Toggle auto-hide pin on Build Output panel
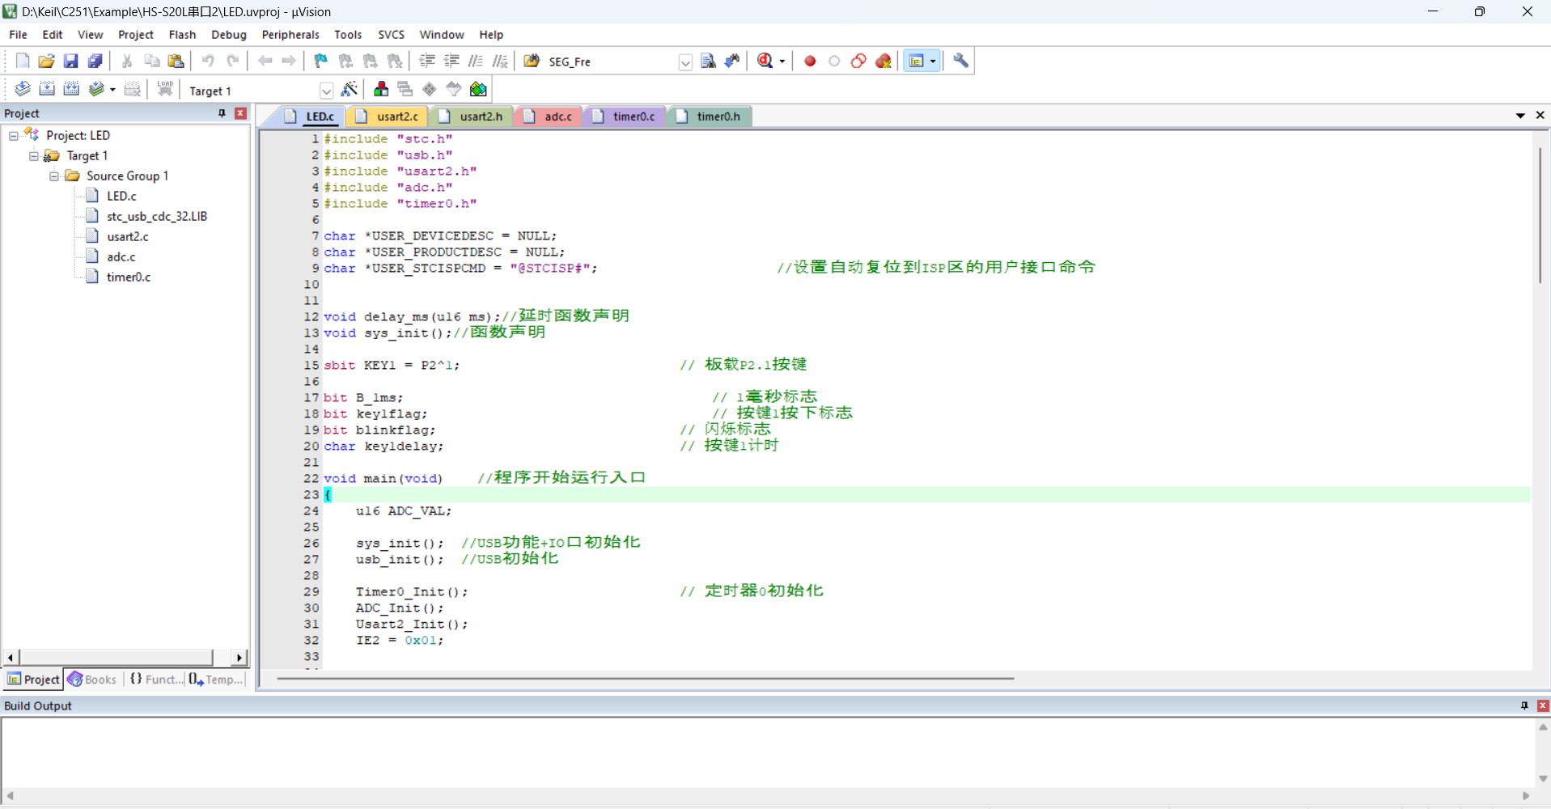 (1524, 705)
